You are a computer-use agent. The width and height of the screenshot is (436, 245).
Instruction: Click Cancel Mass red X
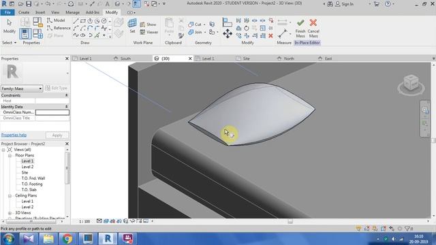tap(313, 28)
